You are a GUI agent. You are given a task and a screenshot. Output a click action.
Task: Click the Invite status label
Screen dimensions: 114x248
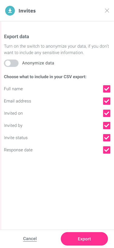(16, 138)
